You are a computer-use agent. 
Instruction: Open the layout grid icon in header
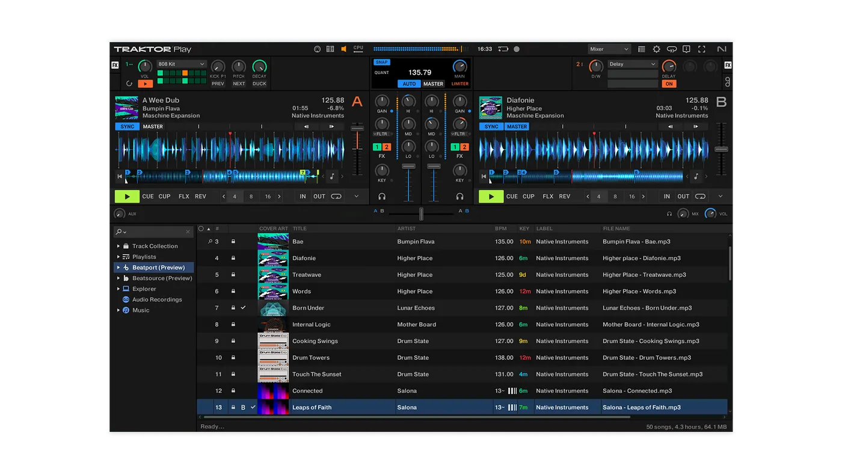coord(330,49)
